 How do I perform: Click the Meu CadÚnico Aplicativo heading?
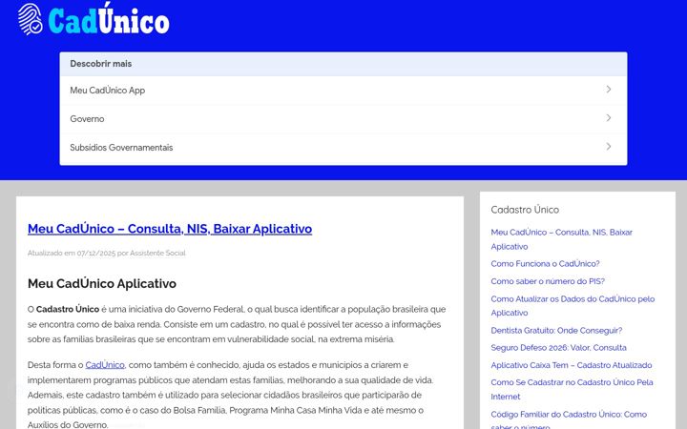[x=102, y=284]
